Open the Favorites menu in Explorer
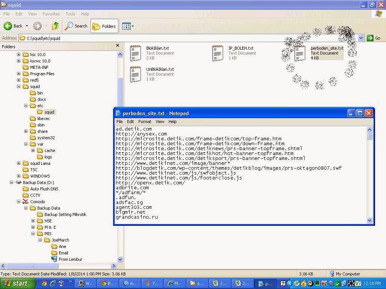 pyautogui.click(x=51, y=14)
